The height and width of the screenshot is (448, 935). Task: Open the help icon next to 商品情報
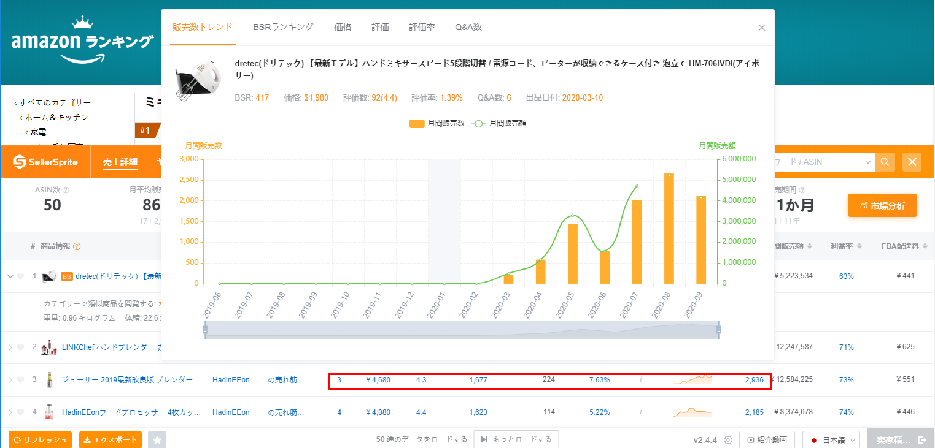77,246
